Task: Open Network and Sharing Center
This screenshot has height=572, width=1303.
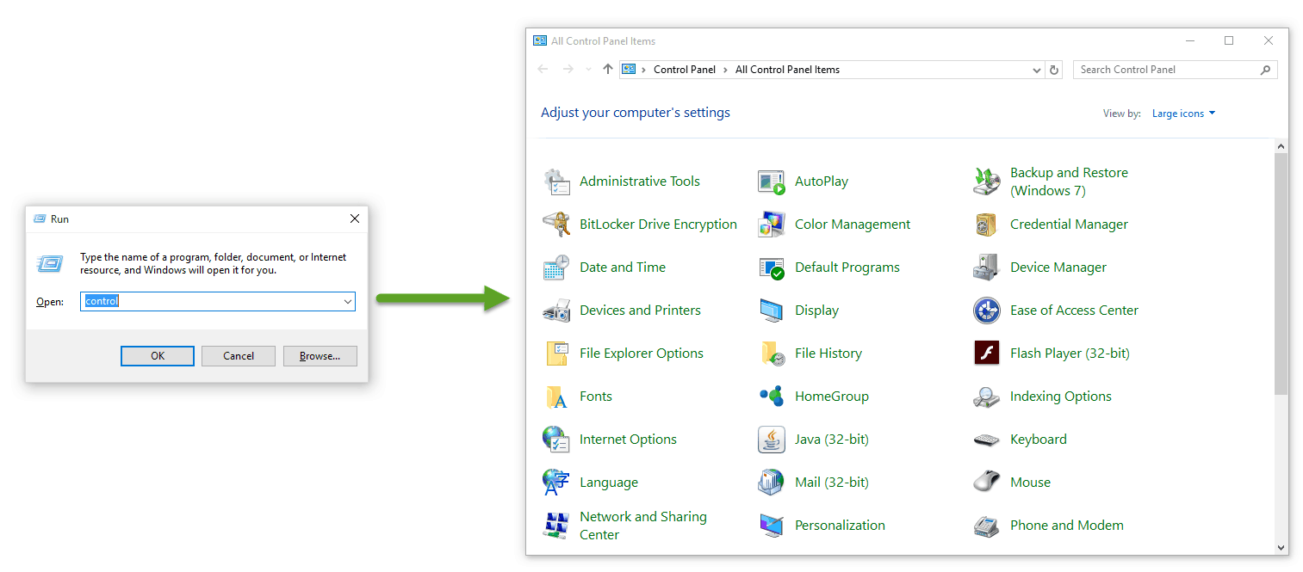Action: tap(643, 525)
